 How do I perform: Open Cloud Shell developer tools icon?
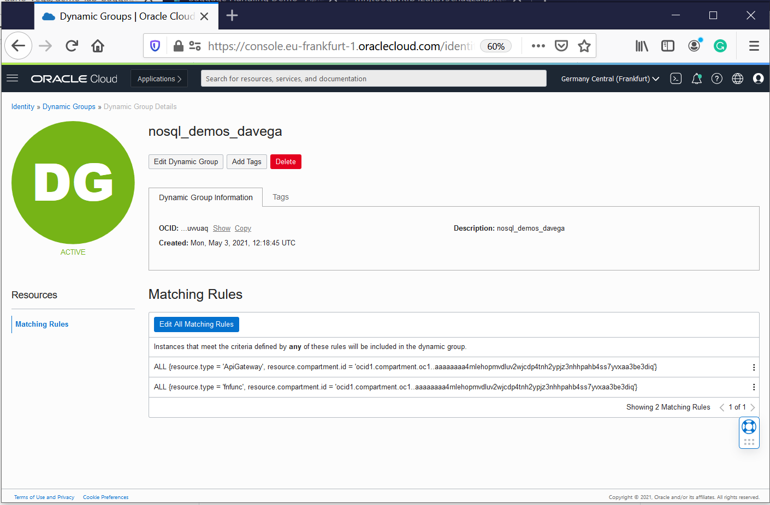[676, 79]
